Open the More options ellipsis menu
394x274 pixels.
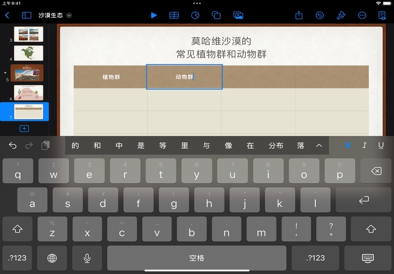pos(362,15)
